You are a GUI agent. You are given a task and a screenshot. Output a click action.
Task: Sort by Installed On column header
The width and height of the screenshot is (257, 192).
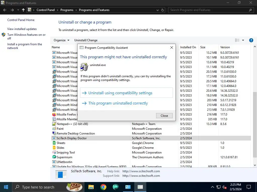[x=188, y=47]
